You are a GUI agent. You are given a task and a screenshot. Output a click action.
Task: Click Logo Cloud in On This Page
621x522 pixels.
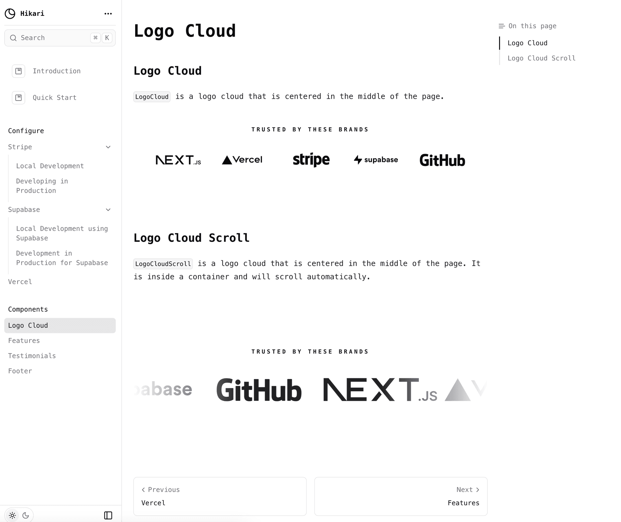pyautogui.click(x=527, y=43)
